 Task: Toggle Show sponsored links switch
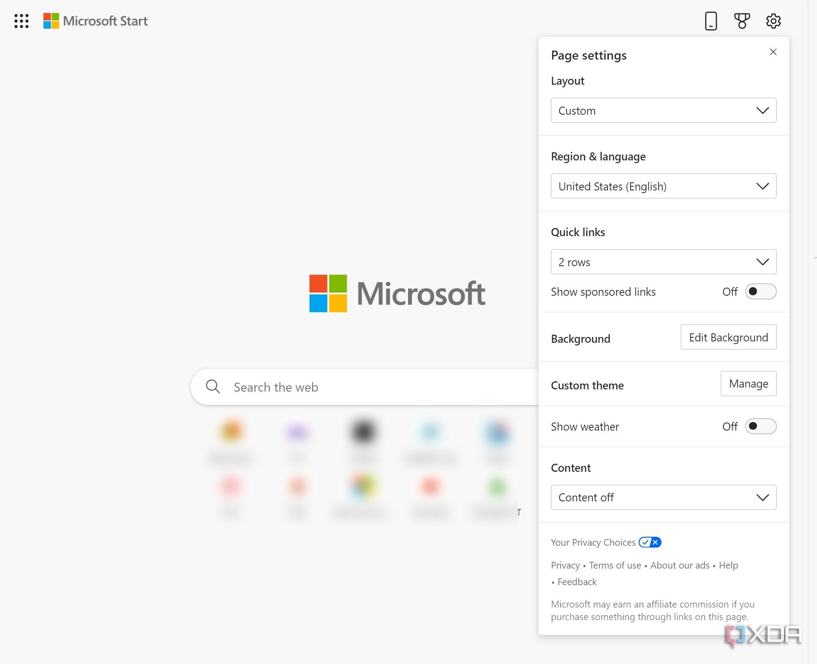[761, 292]
